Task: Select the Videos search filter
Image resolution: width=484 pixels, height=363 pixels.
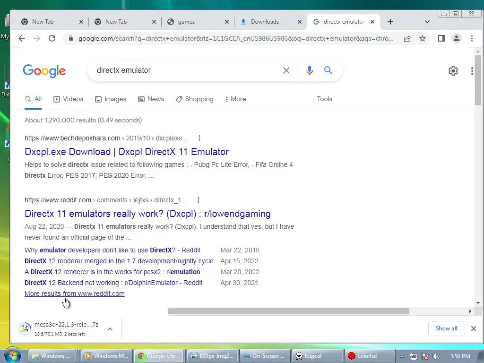Action: coord(68,99)
